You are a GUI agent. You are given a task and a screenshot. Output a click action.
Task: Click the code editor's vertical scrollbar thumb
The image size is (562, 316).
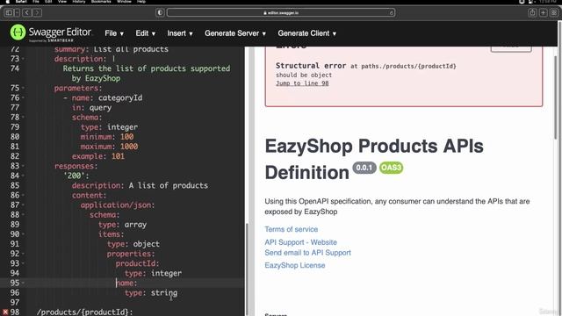coord(247,269)
